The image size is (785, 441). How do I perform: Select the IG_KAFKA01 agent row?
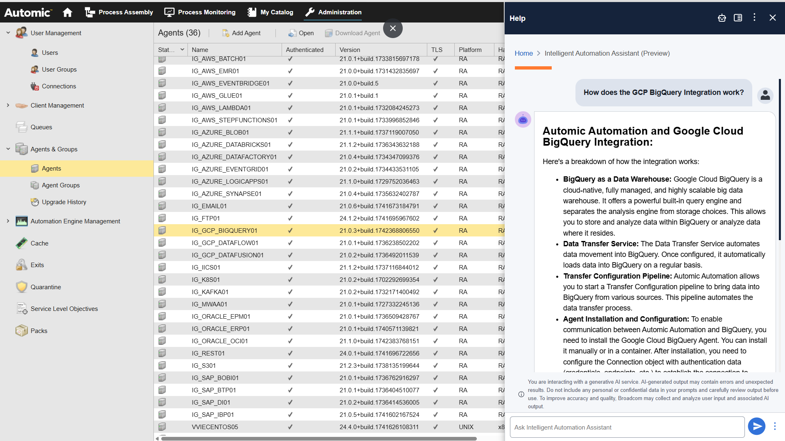click(x=210, y=292)
